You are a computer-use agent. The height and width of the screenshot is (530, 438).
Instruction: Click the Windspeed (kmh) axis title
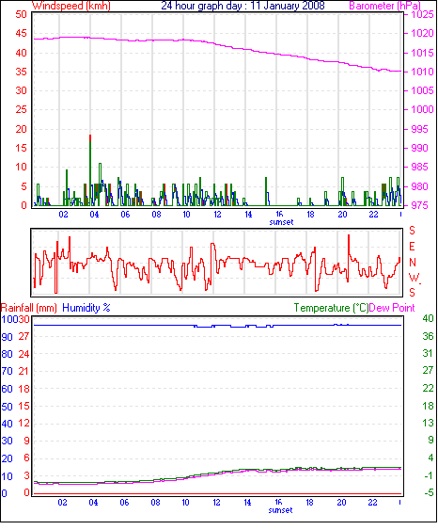71,6
